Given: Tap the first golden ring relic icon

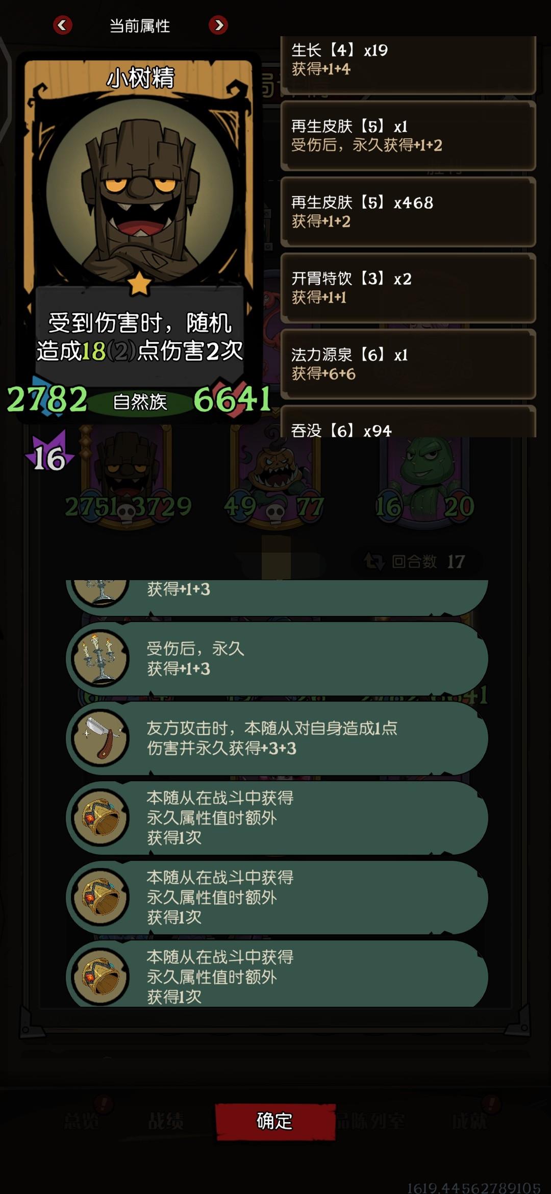Looking at the screenshot, I should point(101,817).
